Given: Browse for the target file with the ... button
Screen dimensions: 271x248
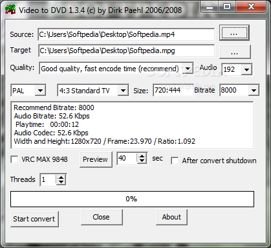Looking at the screenshot, I should pos(235,52).
